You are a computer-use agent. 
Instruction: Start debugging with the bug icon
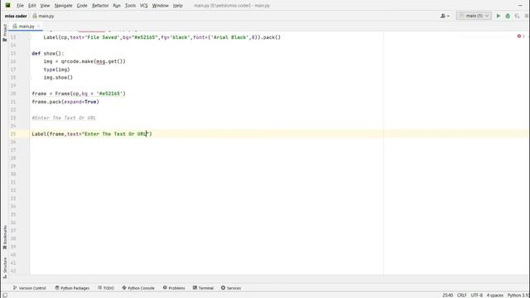[508, 16]
